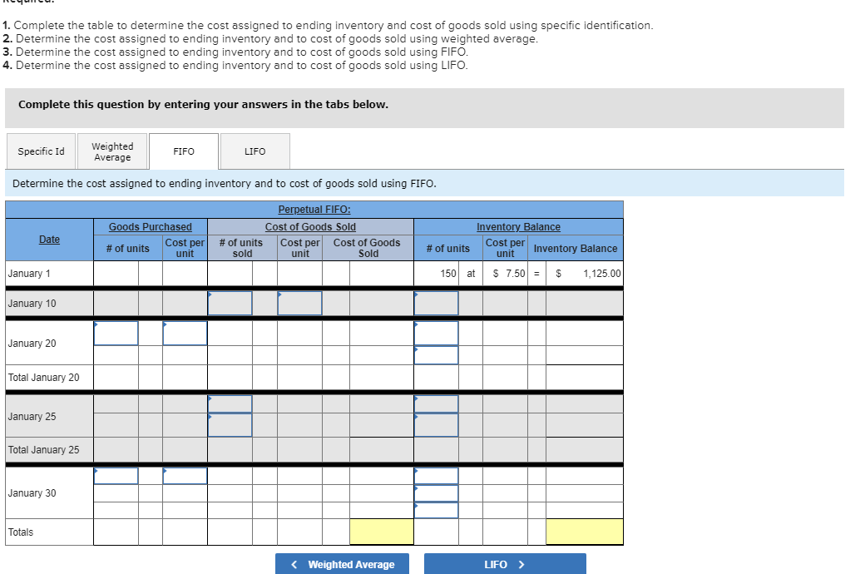
Task: Click January 30 cost per unit input
Action: pos(184,475)
